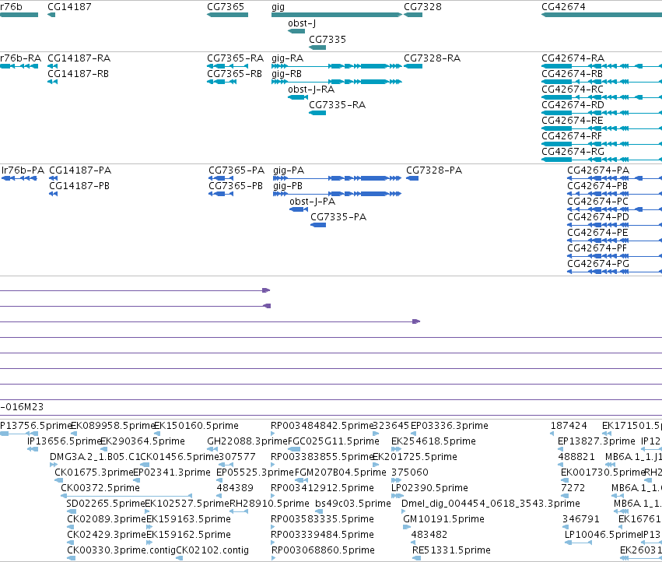This screenshot has height=562, width=662.
Task: Select the CG14187 gene label
Action: [69, 7]
